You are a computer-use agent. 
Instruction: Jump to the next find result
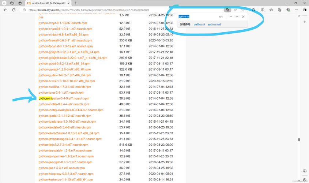coord(237,17)
